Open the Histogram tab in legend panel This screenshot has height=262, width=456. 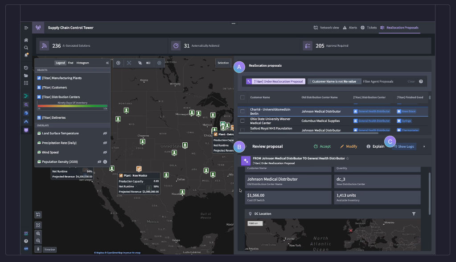[82, 63]
